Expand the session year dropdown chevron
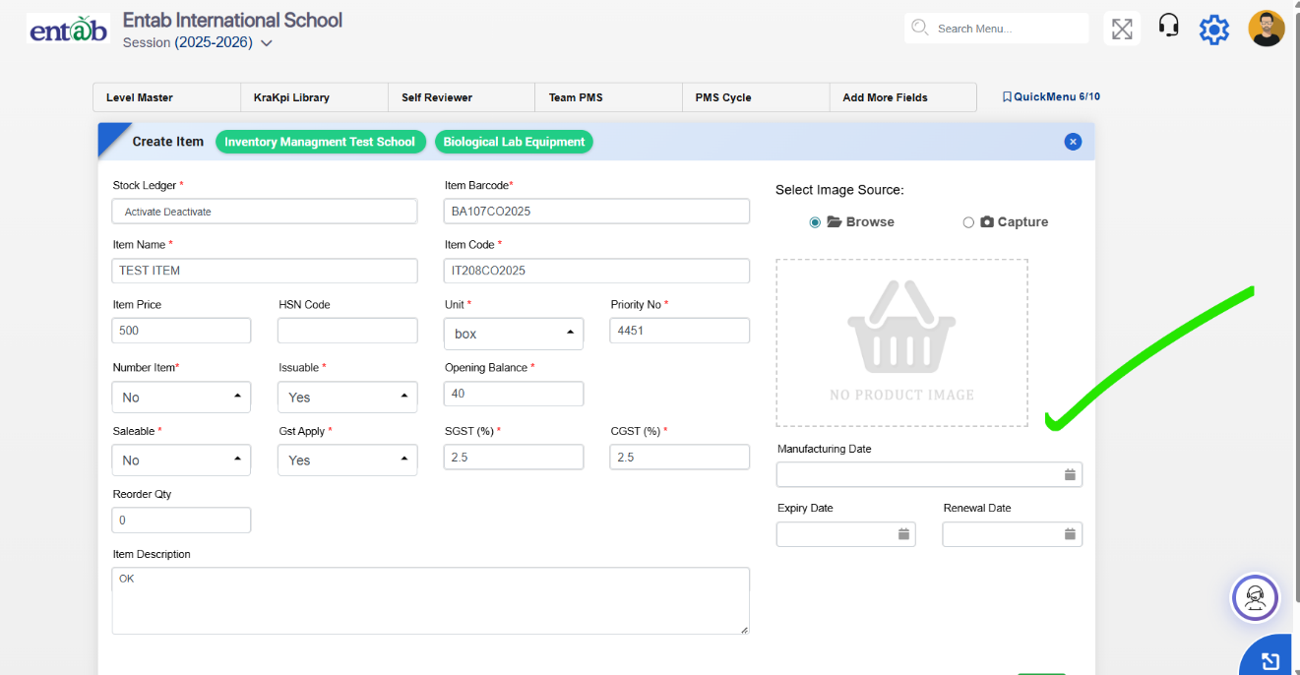 click(266, 43)
